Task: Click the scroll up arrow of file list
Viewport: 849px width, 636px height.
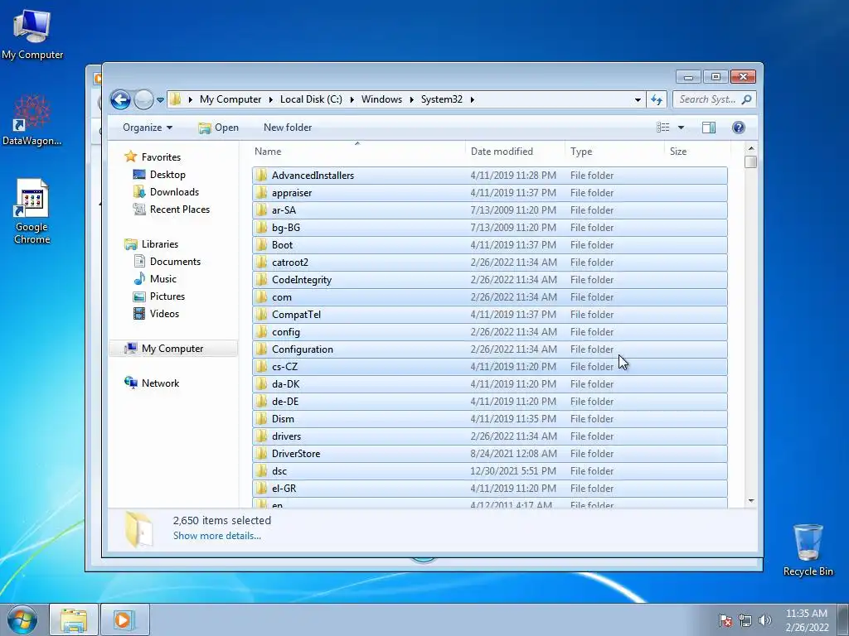Action: 750,148
